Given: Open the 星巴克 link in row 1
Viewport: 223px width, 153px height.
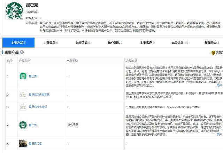Looking at the screenshot, I should [33, 76].
